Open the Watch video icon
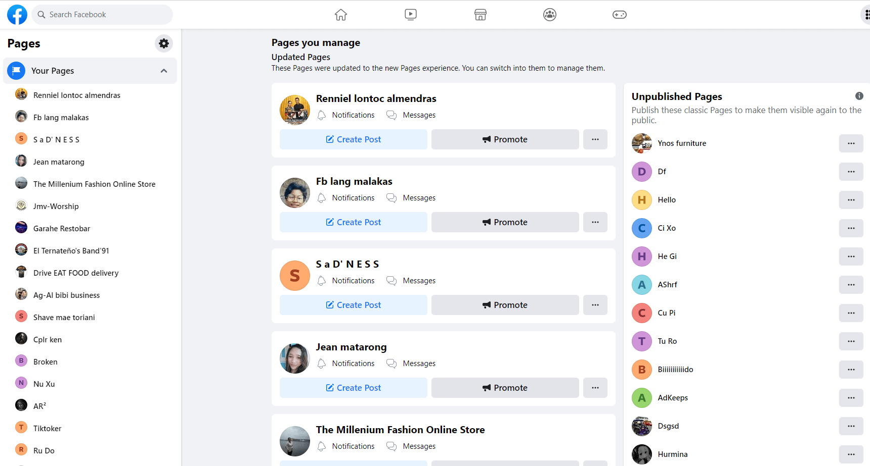Viewport: 870px width, 466px height. (411, 15)
